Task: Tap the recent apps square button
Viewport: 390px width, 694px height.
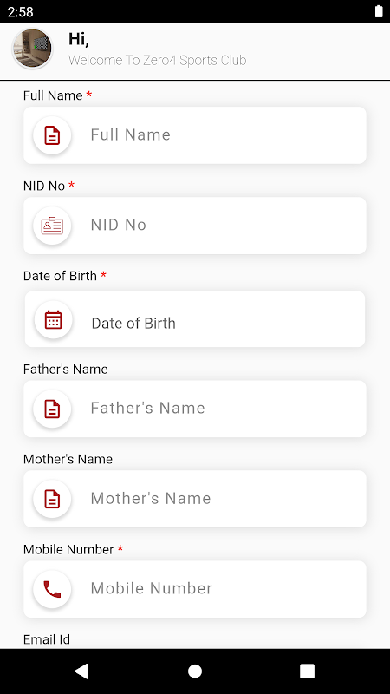Action: pyautogui.click(x=308, y=671)
